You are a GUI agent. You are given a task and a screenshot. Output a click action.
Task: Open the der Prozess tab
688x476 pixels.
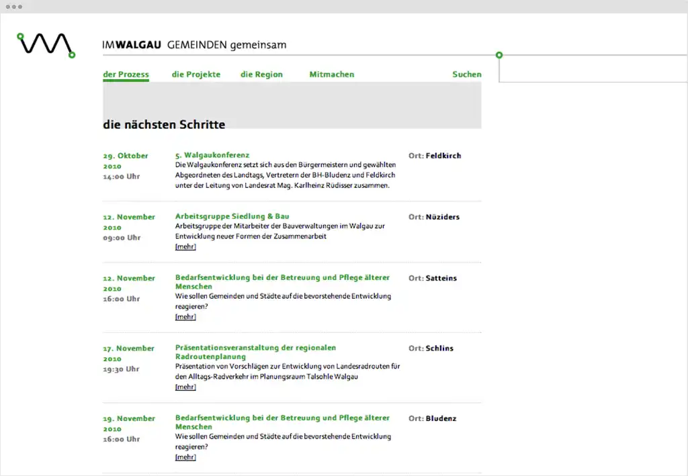[126, 75]
